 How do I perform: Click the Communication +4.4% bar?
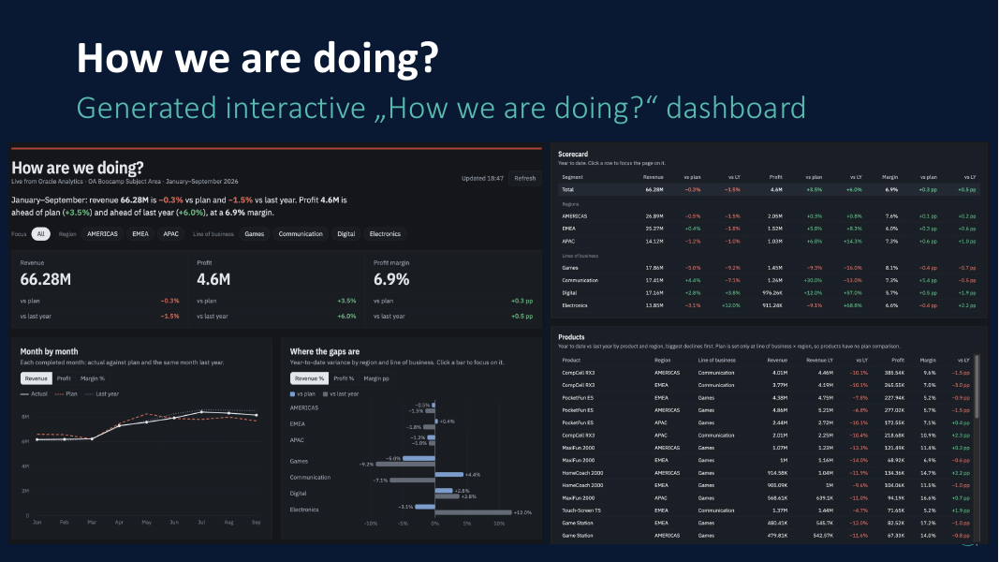tap(449, 474)
